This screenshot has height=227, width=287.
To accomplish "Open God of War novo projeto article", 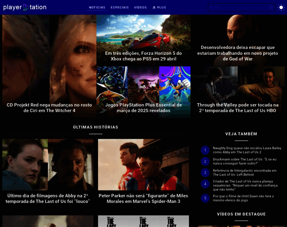I will [x=238, y=53].
